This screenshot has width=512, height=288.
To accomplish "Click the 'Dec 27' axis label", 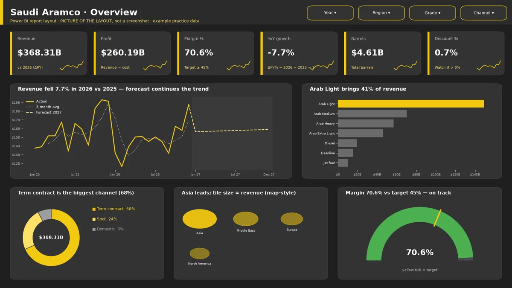I will click(x=269, y=175).
